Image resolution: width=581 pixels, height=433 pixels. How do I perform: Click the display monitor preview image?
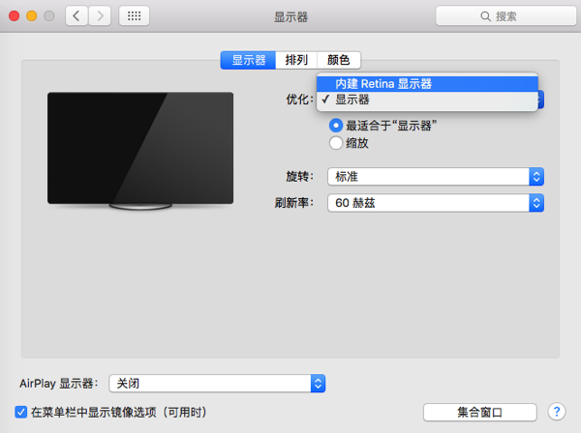(140, 151)
